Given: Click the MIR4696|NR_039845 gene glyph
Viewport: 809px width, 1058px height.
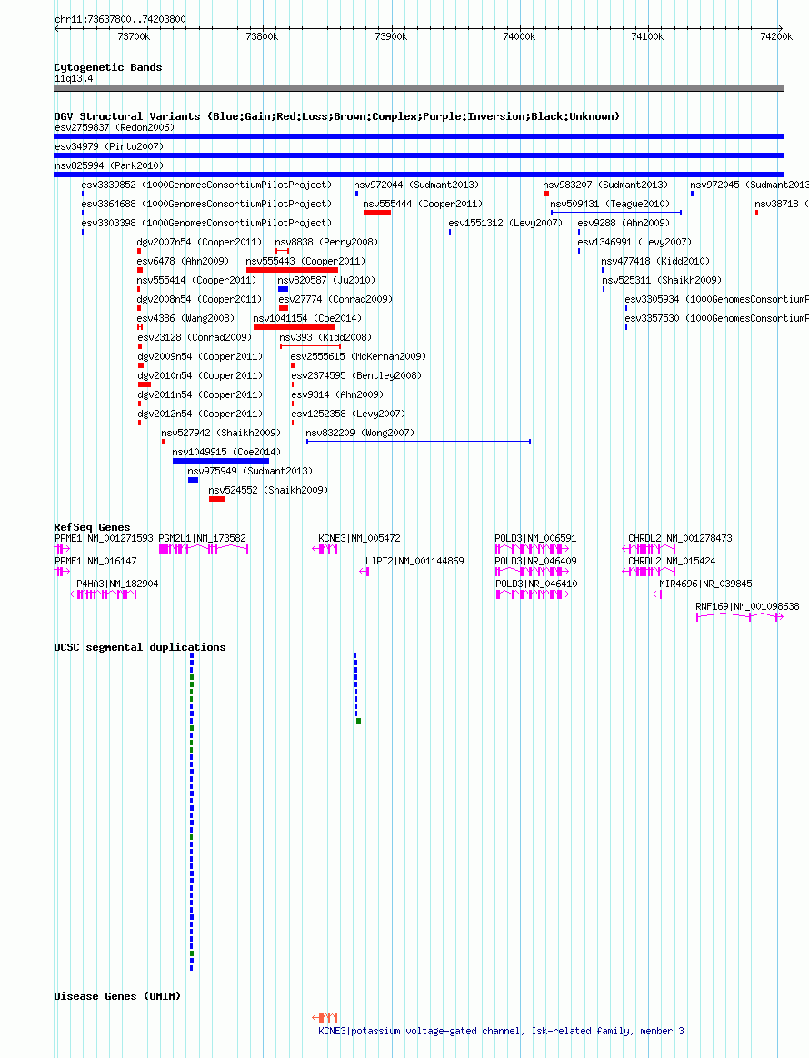Looking at the screenshot, I should (658, 595).
